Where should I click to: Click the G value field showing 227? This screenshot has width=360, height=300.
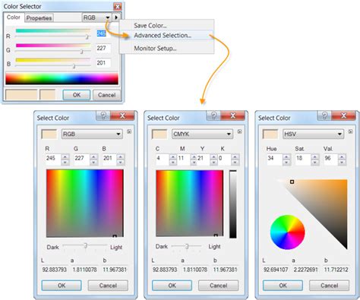[x=103, y=48]
